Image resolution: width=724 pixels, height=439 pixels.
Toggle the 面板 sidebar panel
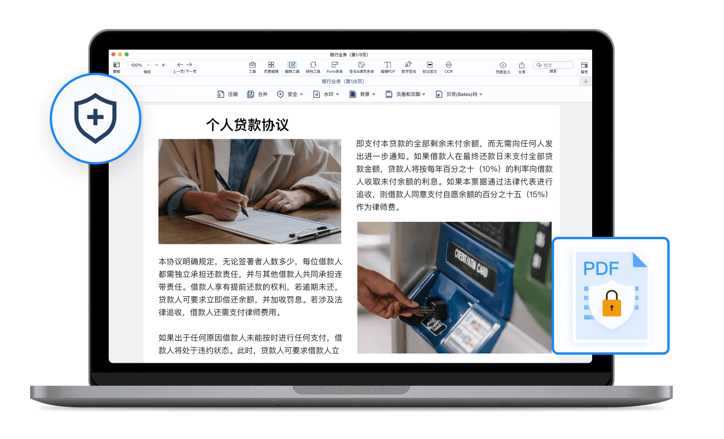(x=116, y=65)
